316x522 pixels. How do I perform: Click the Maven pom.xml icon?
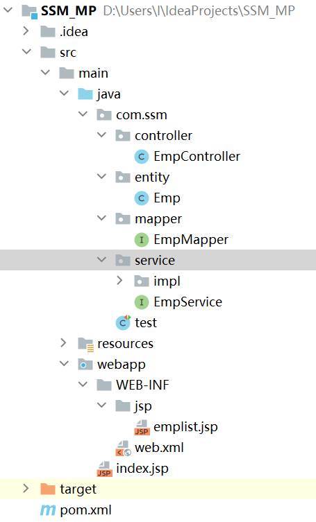(48, 510)
